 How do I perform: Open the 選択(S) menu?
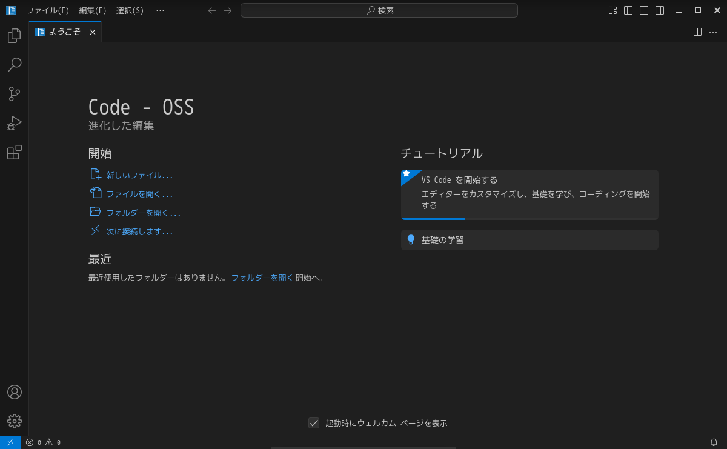coord(130,10)
